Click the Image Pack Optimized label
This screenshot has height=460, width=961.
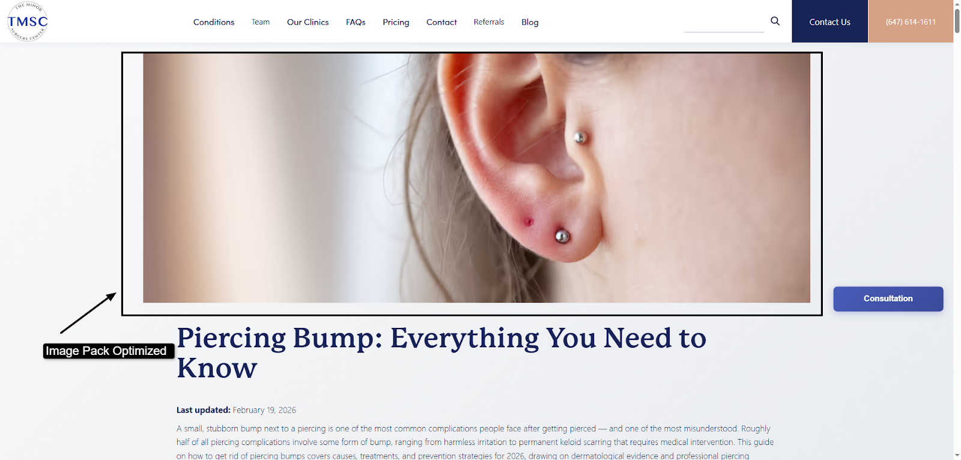click(106, 351)
